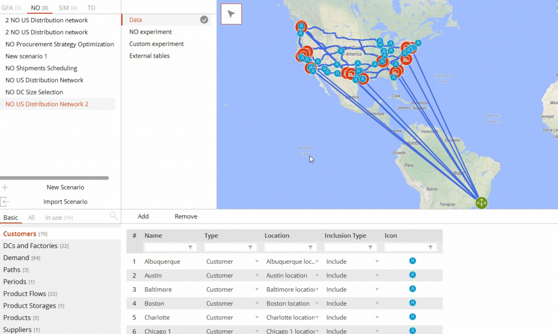Select the DCs and Factories table

click(x=31, y=246)
